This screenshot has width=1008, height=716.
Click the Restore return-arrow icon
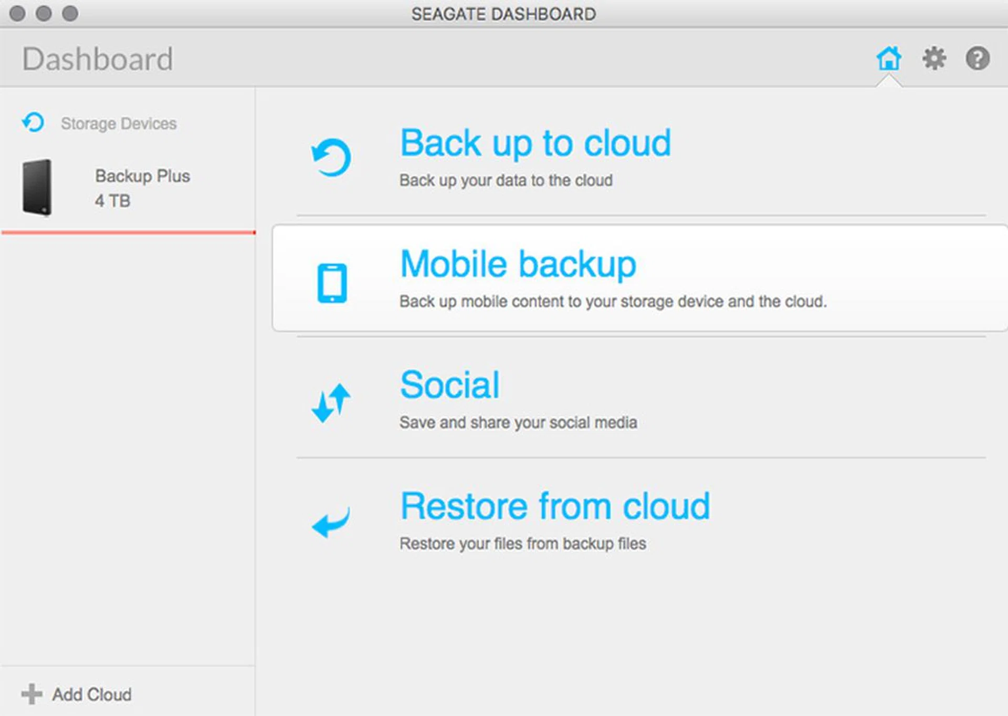[331, 522]
